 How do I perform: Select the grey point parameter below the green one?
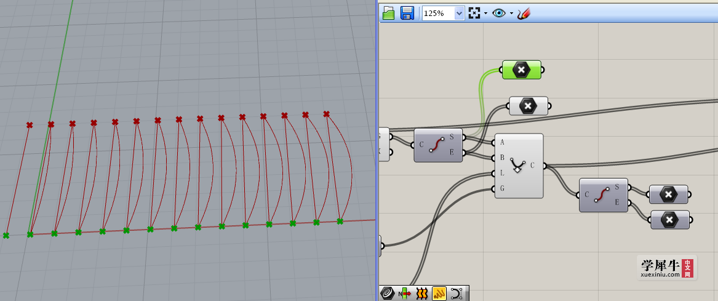coord(529,106)
